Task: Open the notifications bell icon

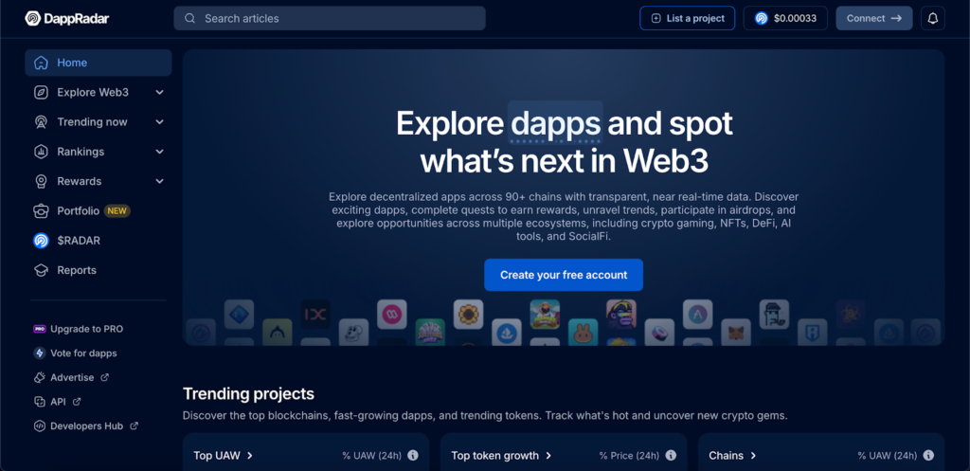Action: pos(933,19)
